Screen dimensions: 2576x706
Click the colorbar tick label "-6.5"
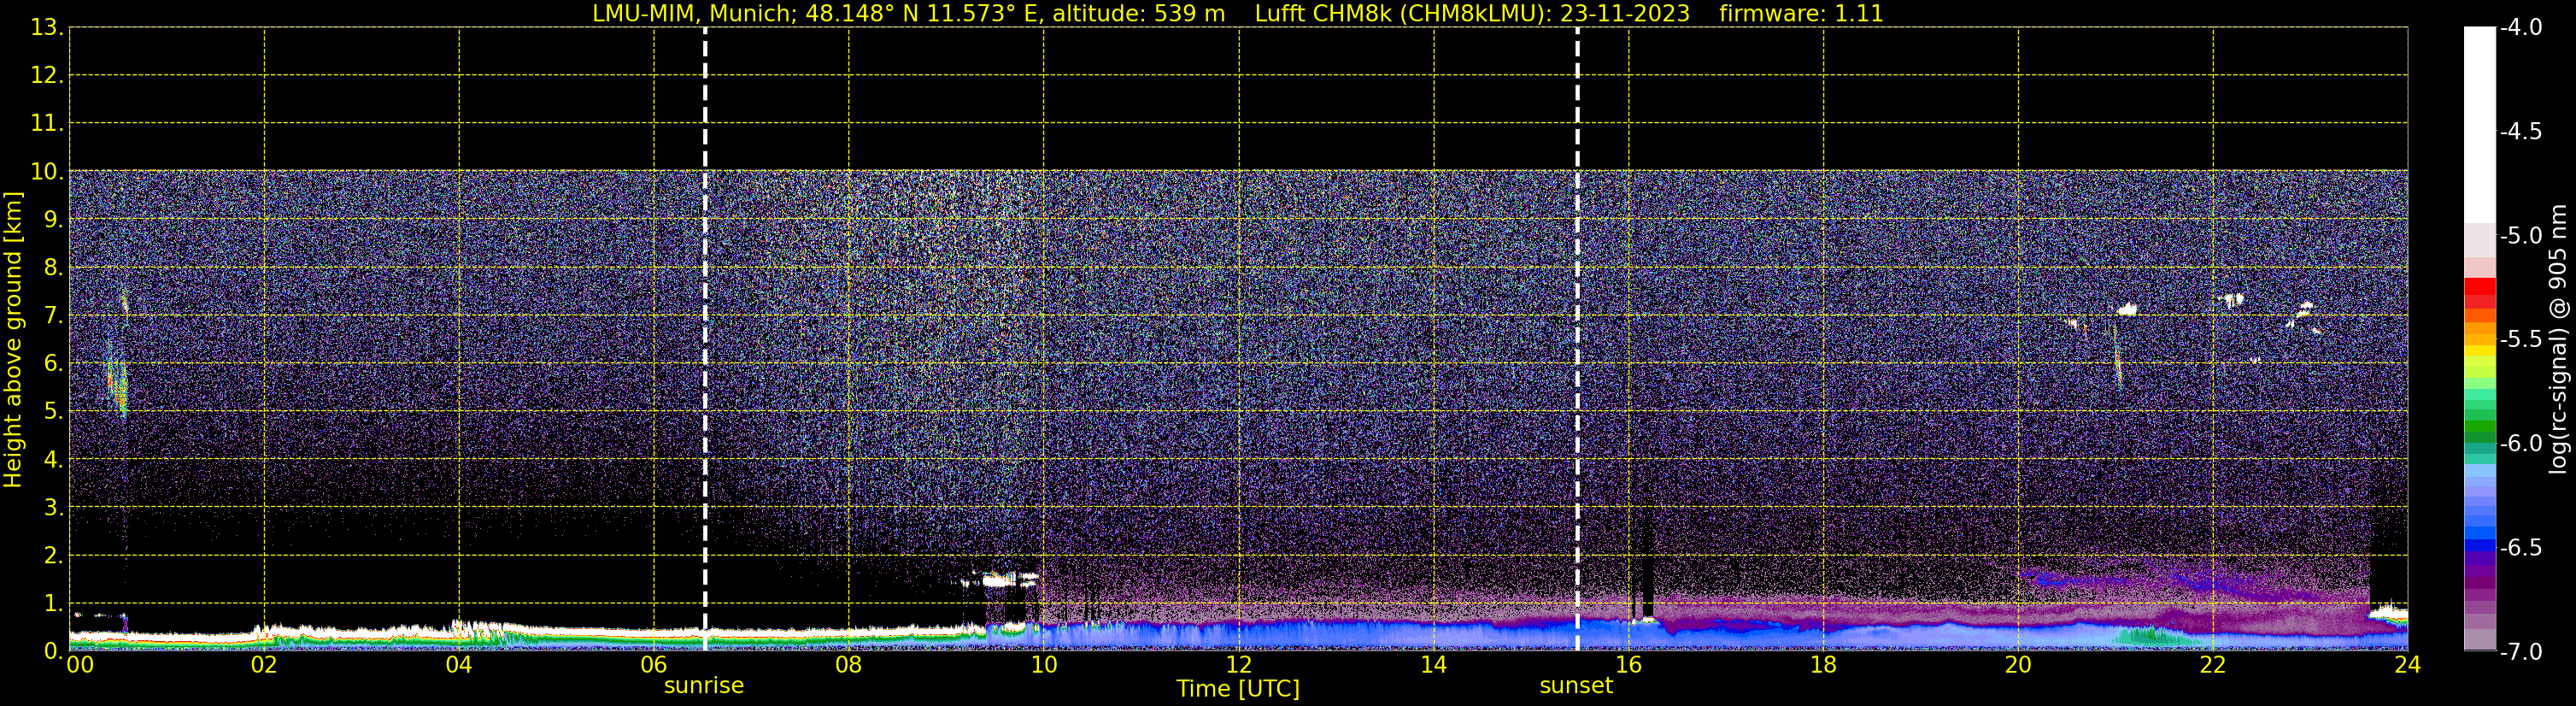pyautogui.click(x=2520, y=548)
